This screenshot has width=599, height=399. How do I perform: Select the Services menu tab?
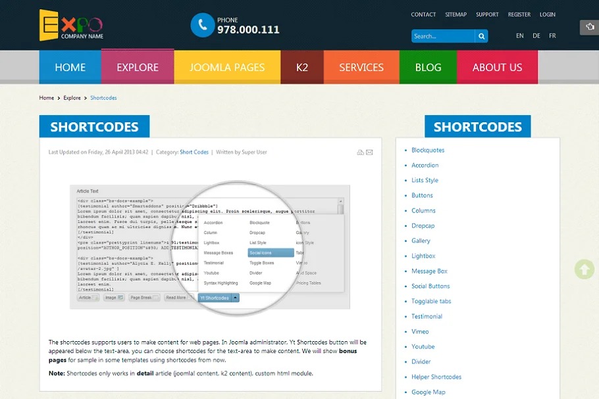[361, 67]
